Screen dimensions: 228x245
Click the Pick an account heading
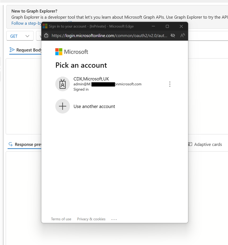coord(81,65)
